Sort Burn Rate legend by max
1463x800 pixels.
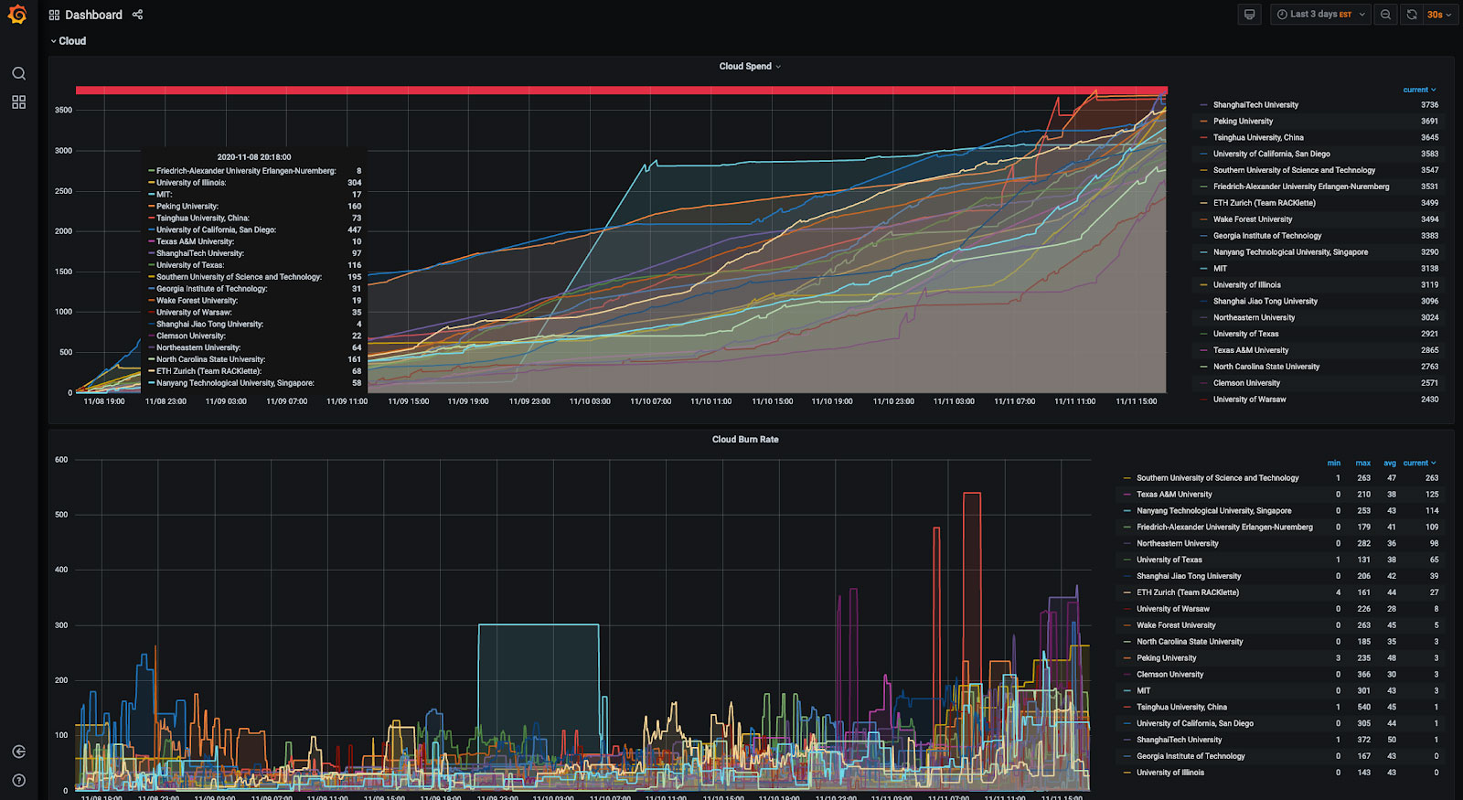pyautogui.click(x=1362, y=463)
